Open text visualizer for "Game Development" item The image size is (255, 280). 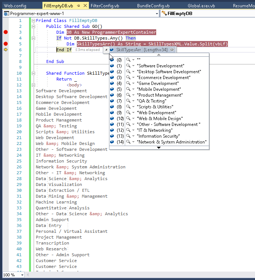point(128,83)
